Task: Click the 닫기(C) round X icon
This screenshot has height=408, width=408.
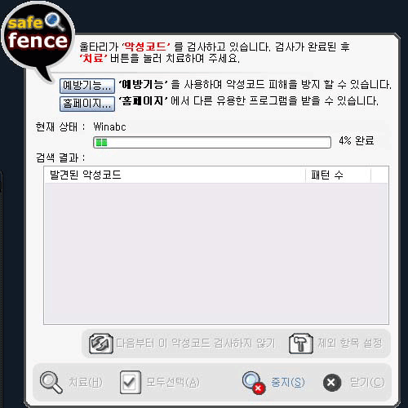Action: point(332,383)
